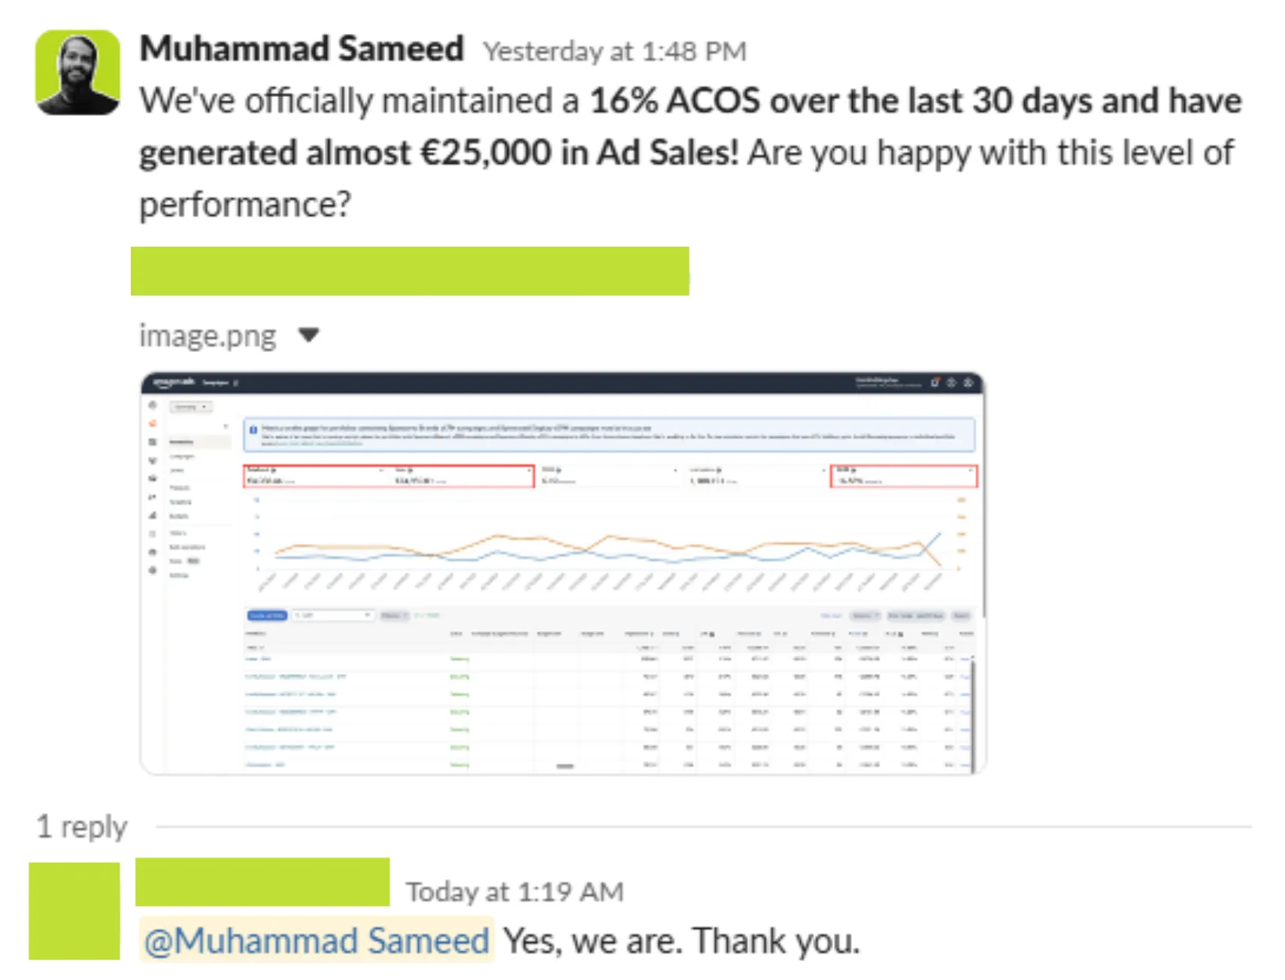Open the Summary dropdown above the sidebar menu

[x=190, y=406]
